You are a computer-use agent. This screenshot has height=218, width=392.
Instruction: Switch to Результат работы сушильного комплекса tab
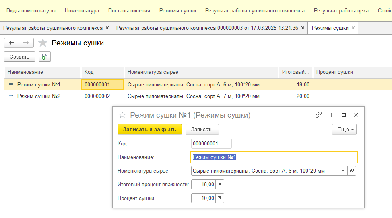53,28
